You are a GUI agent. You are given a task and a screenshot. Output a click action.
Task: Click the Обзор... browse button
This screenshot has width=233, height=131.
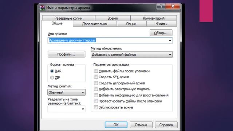pyautogui.click(x=161, y=33)
